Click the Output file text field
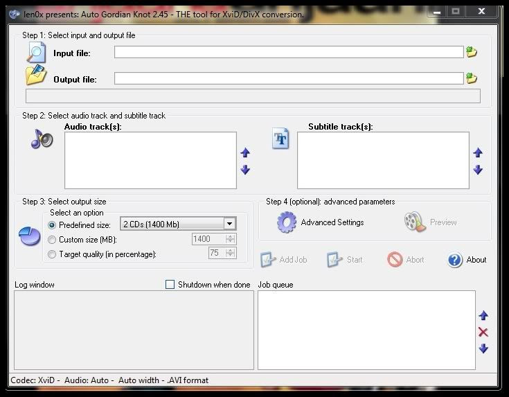The height and width of the screenshot is (397, 509). [289, 78]
